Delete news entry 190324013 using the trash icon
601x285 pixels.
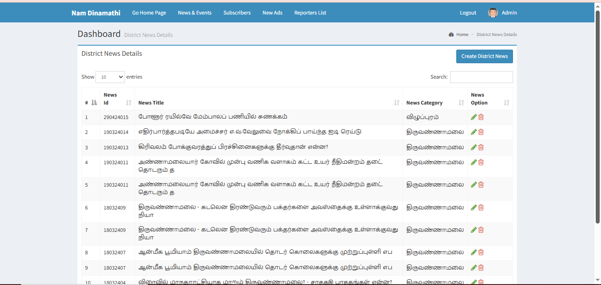(x=481, y=147)
